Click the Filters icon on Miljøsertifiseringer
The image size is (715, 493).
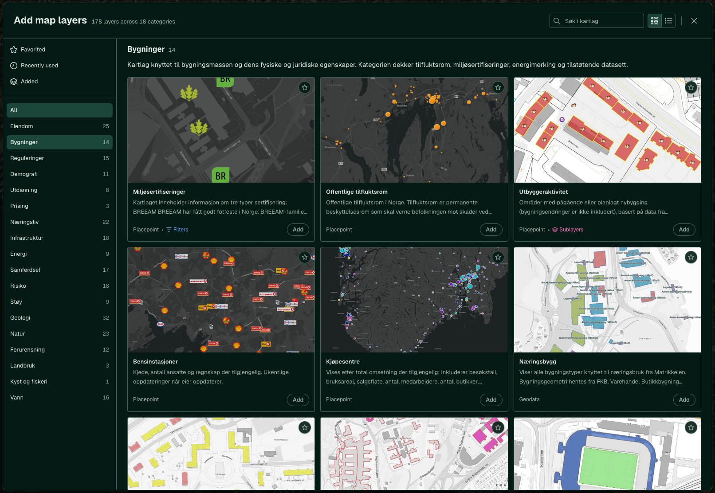tap(169, 230)
